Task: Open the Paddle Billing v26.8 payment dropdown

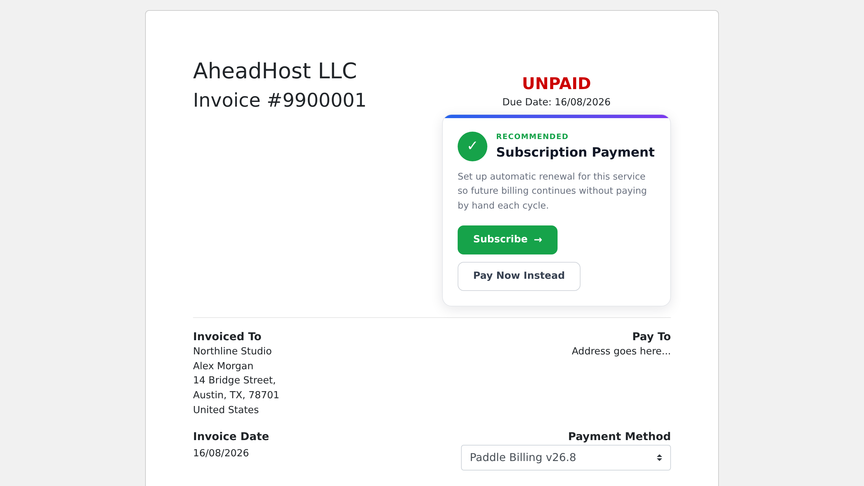Action: pyautogui.click(x=566, y=458)
